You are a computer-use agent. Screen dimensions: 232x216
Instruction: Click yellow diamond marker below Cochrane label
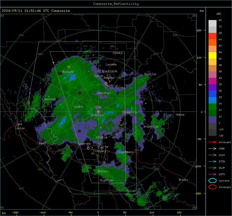[88, 148]
